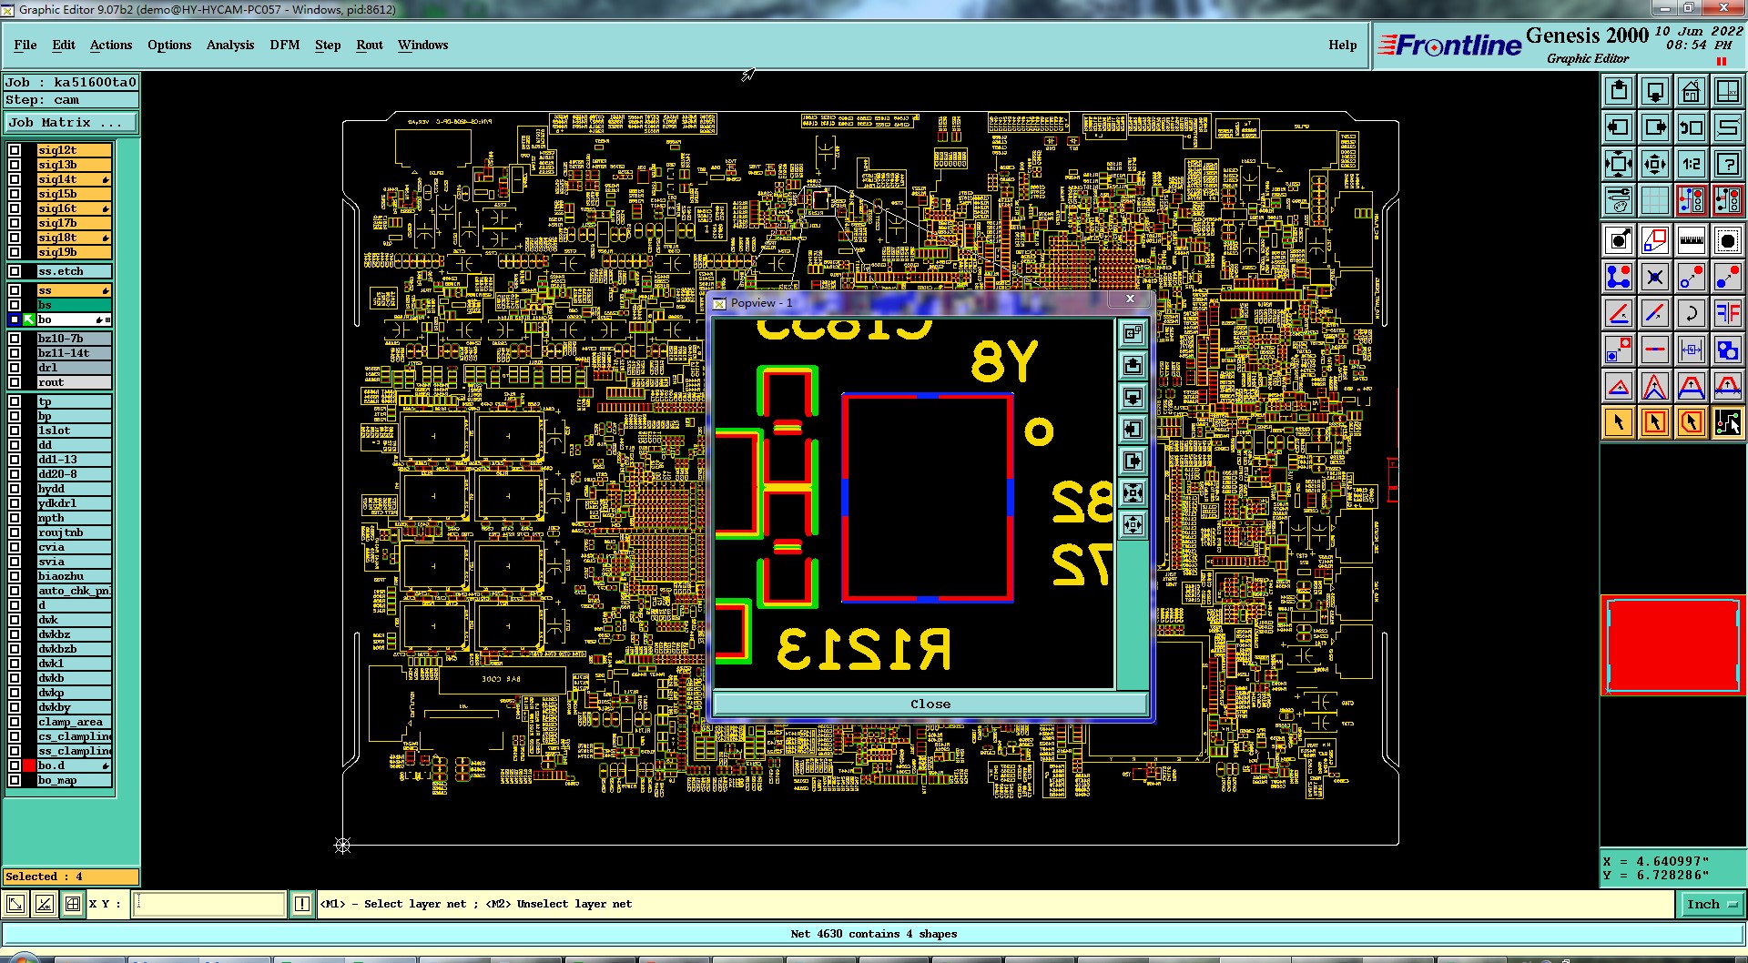This screenshot has width=1748, height=963.
Task: Click the pan down icon in the right toolbar
Action: tap(1655, 91)
